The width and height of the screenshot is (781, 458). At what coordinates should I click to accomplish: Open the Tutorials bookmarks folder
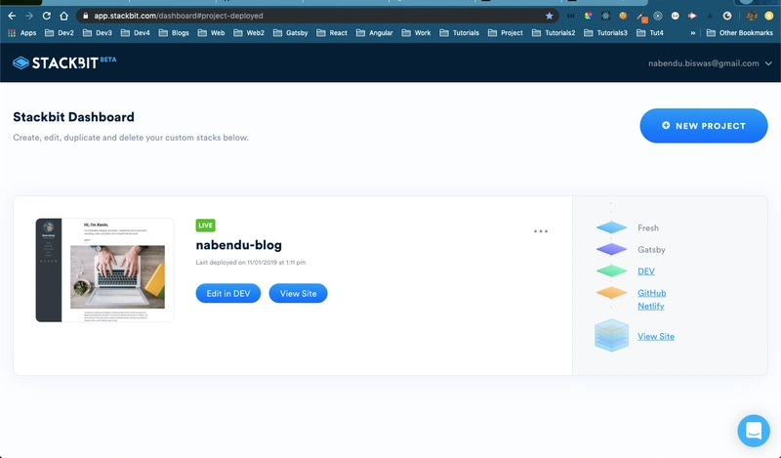click(459, 33)
